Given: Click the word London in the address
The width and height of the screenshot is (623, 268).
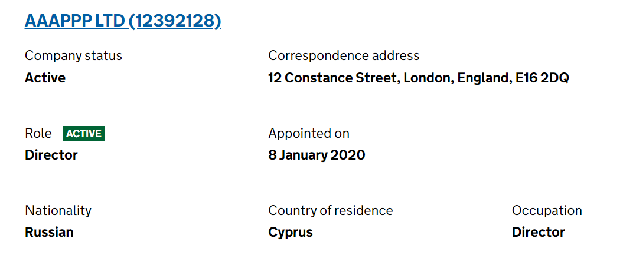Looking at the screenshot, I should [426, 78].
